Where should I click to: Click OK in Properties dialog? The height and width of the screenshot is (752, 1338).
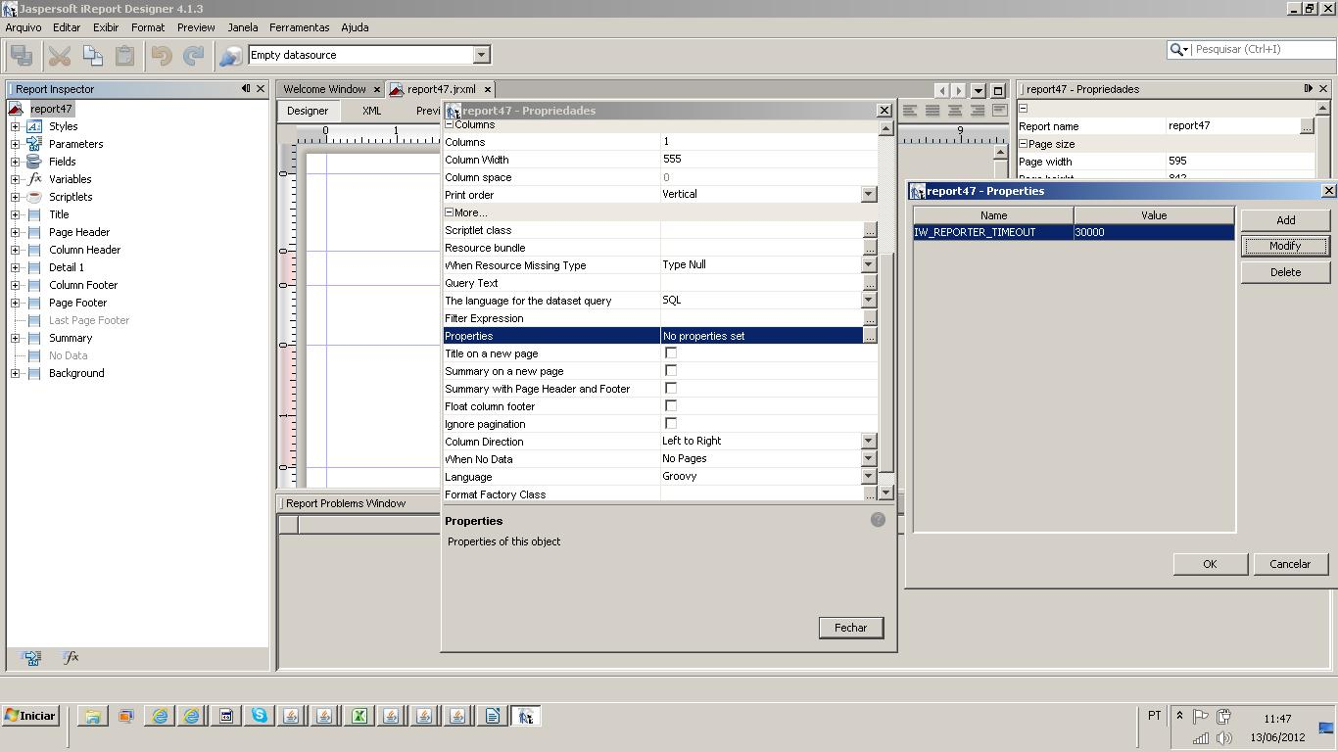[1210, 564]
